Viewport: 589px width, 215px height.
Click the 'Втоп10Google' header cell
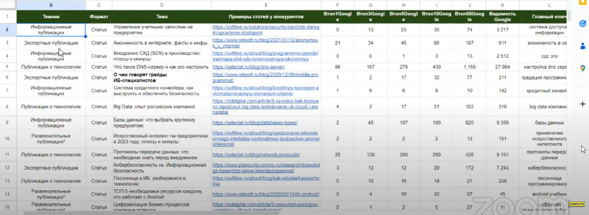pyautogui.click(x=437, y=17)
